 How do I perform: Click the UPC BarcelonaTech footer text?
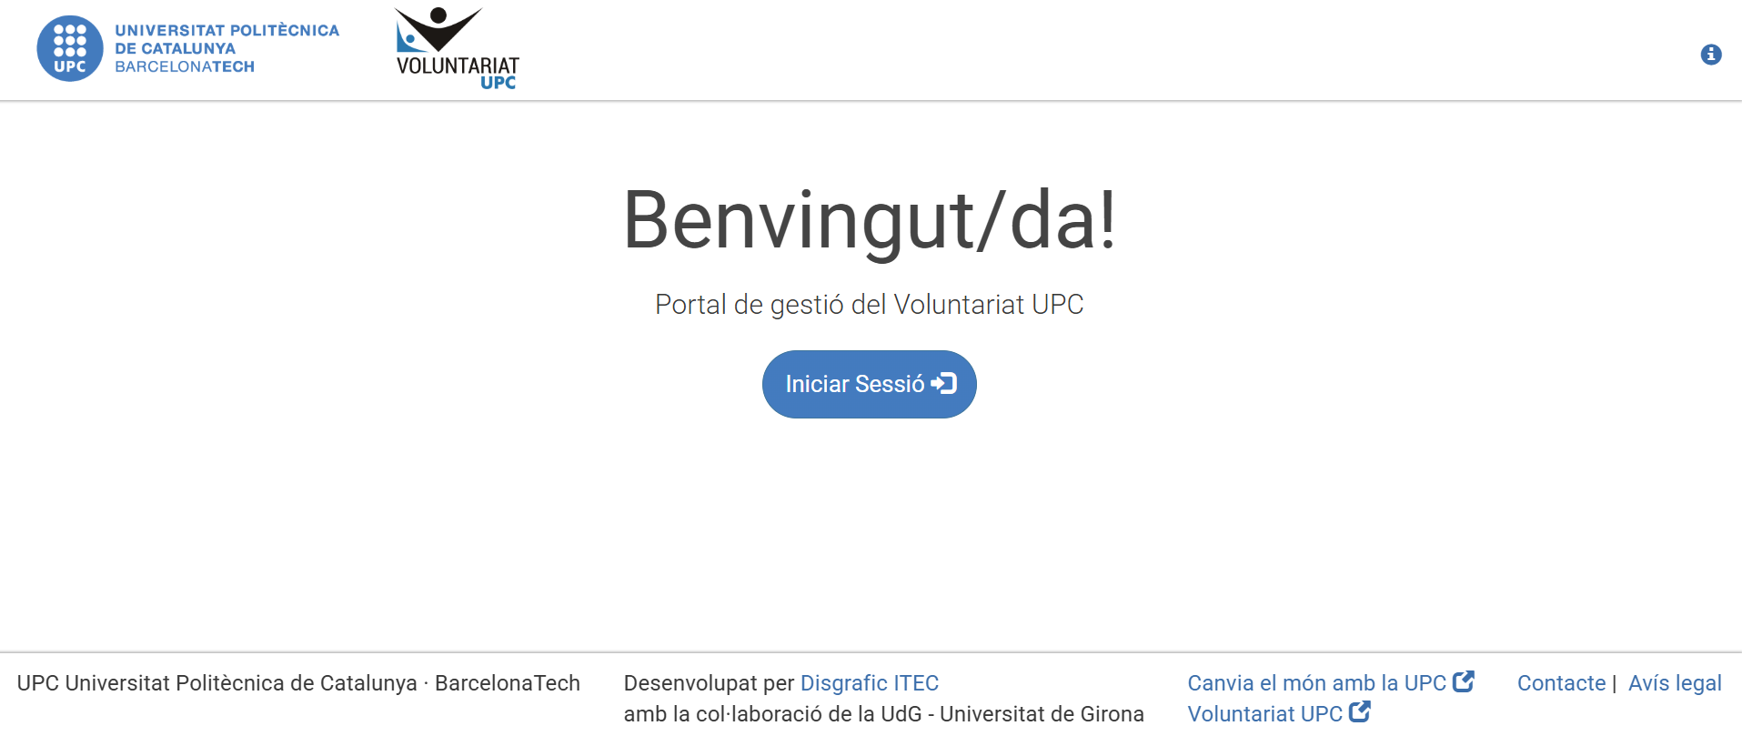point(298,683)
